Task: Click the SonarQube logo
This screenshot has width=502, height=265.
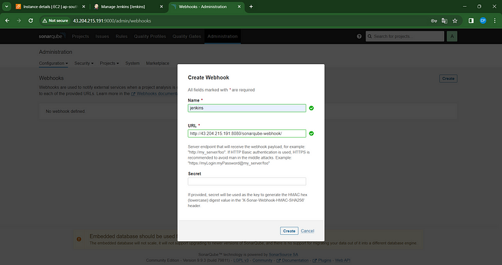Action: 53,36
